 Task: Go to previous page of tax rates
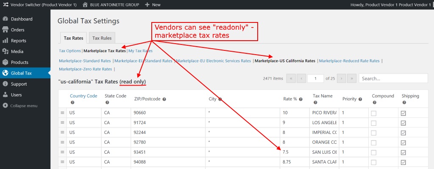click(301, 78)
